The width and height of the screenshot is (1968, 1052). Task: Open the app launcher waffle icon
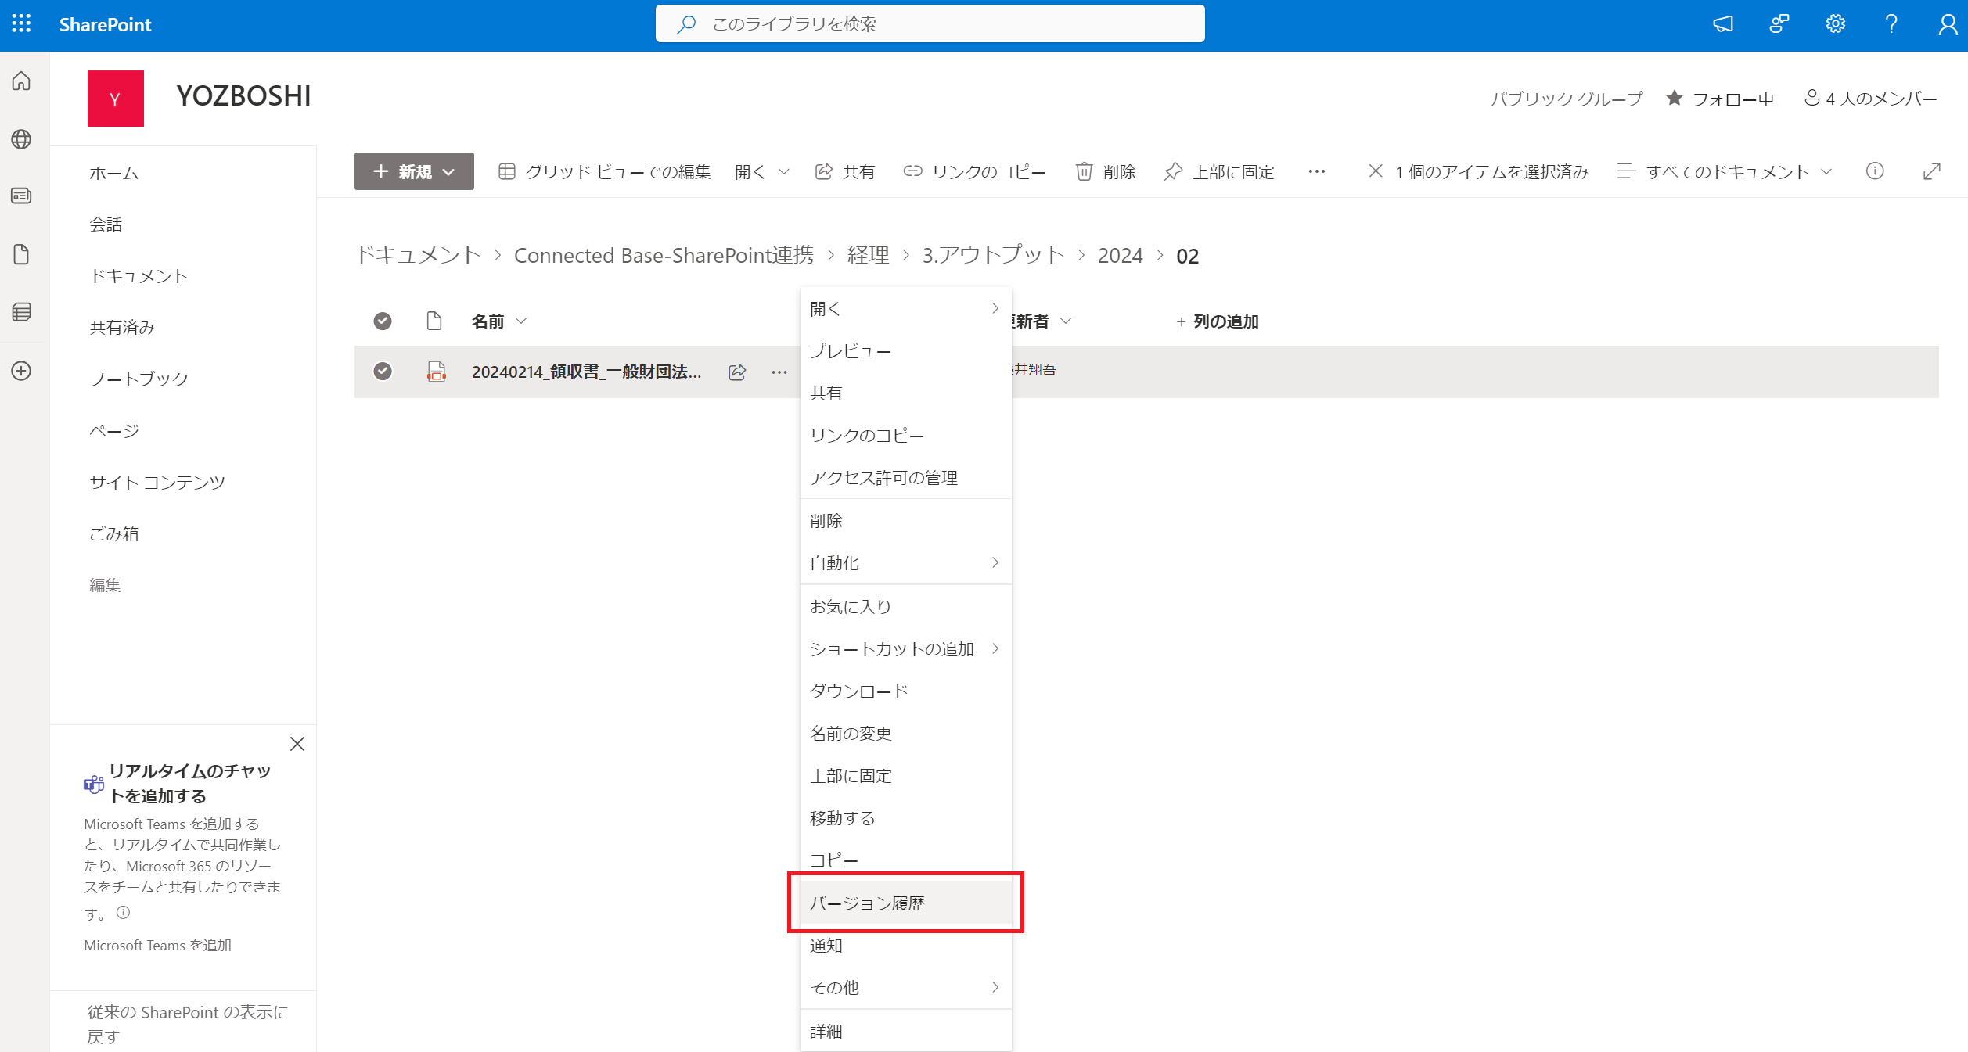pos(22,23)
